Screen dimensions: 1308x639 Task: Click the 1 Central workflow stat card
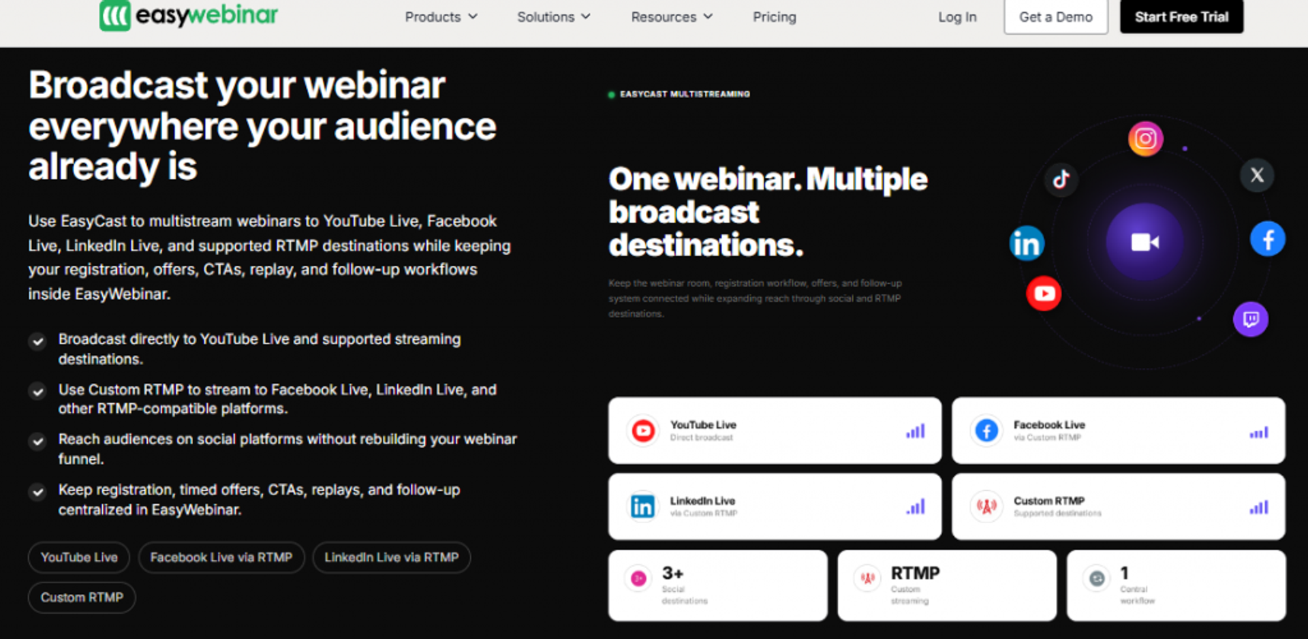tap(1176, 585)
